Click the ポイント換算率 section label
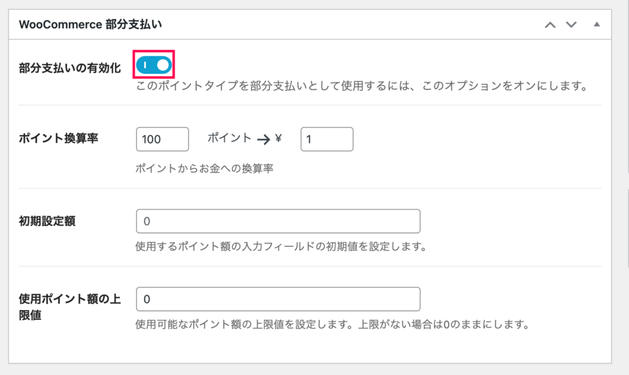 [59, 139]
